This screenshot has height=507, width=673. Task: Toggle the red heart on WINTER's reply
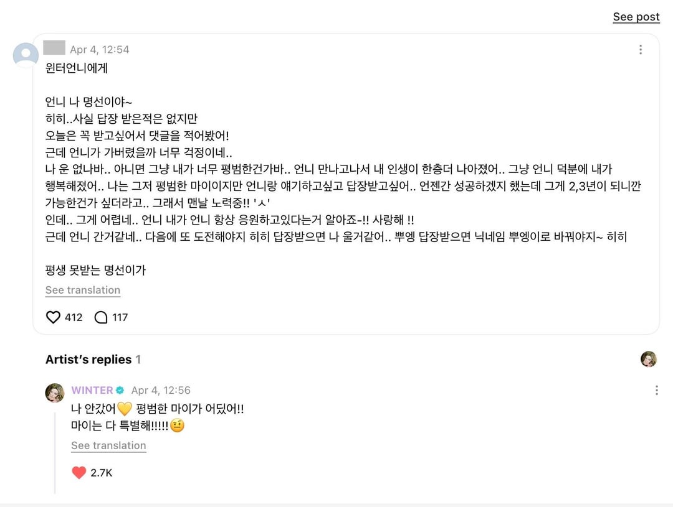[x=79, y=473]
